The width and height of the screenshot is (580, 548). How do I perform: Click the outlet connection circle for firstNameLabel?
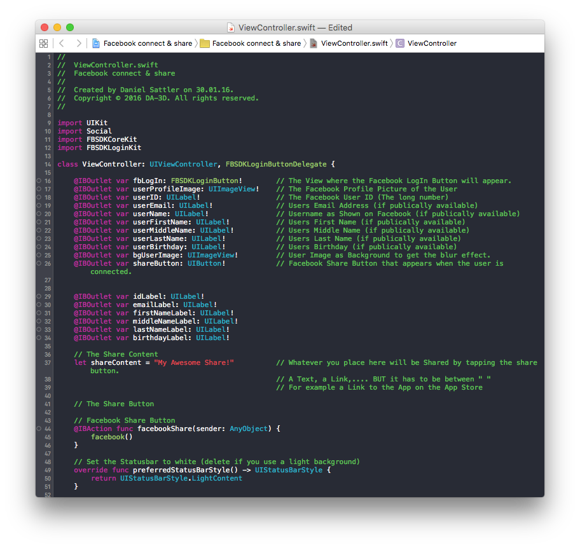point(39,313)
